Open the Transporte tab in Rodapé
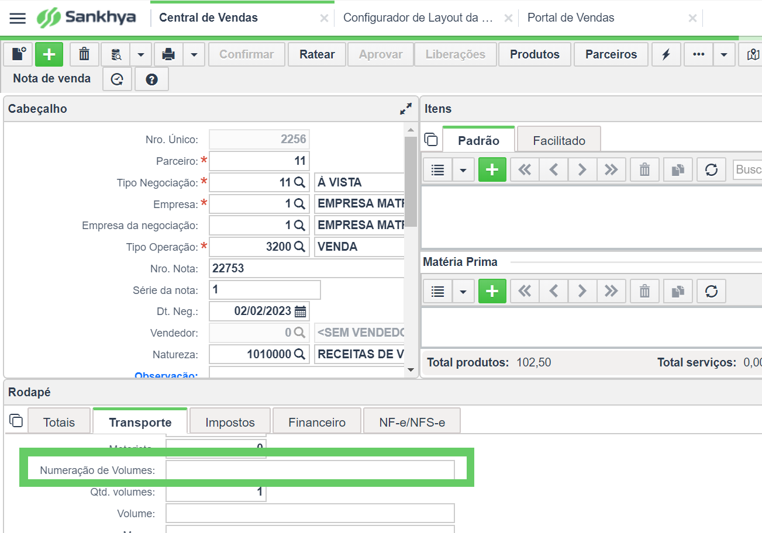Viewport: 762px width, 533px height. click(x=140, y=422)
